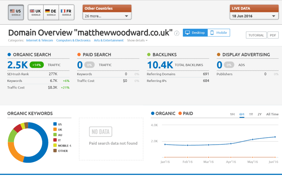Select the Desktop view toggle
The width and height of the screenshot is (282, 179).
tap(195, 33)
